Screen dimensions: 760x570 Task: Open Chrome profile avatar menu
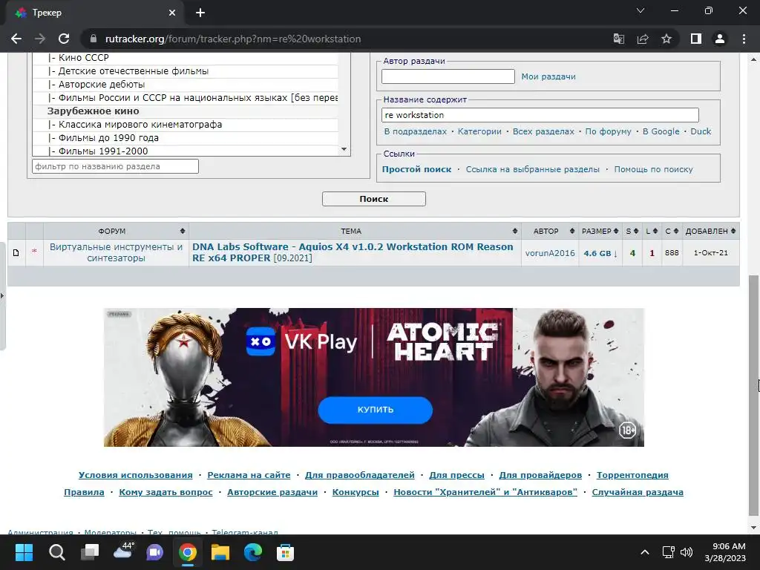[x=720, y=39]
